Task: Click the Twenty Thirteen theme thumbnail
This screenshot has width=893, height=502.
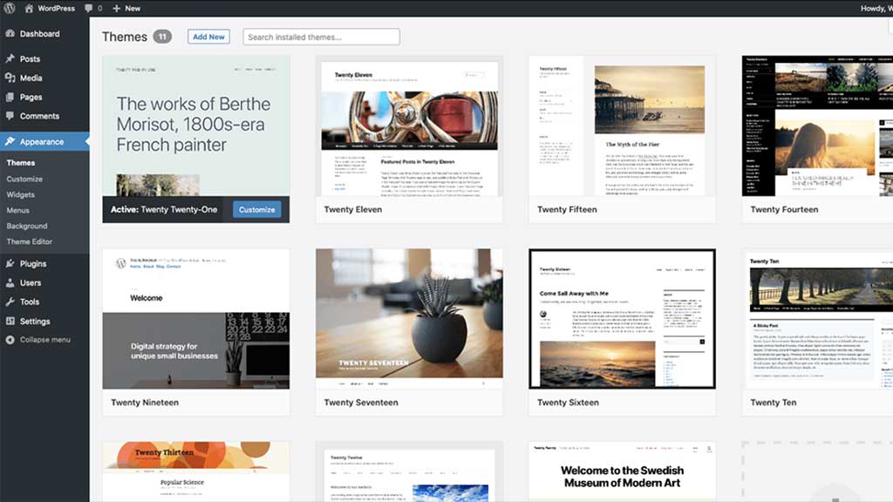Action: pos(196,471)
